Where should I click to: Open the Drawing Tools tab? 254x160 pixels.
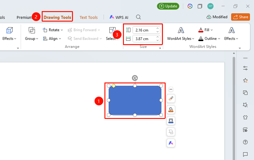57,17
